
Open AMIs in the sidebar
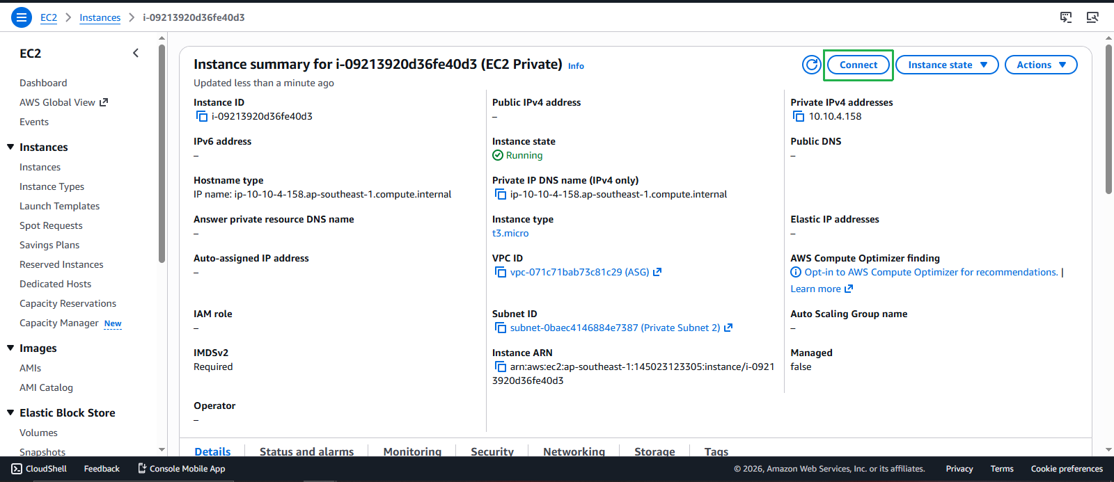tap(30, 368)
